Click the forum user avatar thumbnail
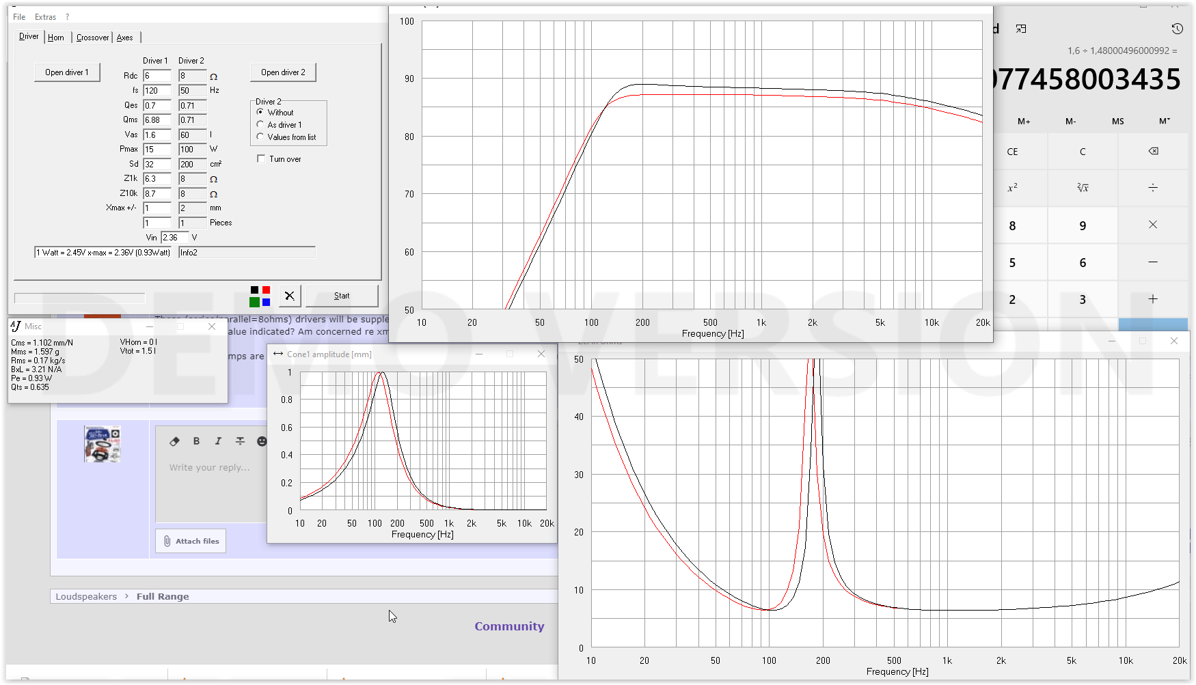Image resolution: width=1196 pixels, height=685 pixels. [103, 444]
